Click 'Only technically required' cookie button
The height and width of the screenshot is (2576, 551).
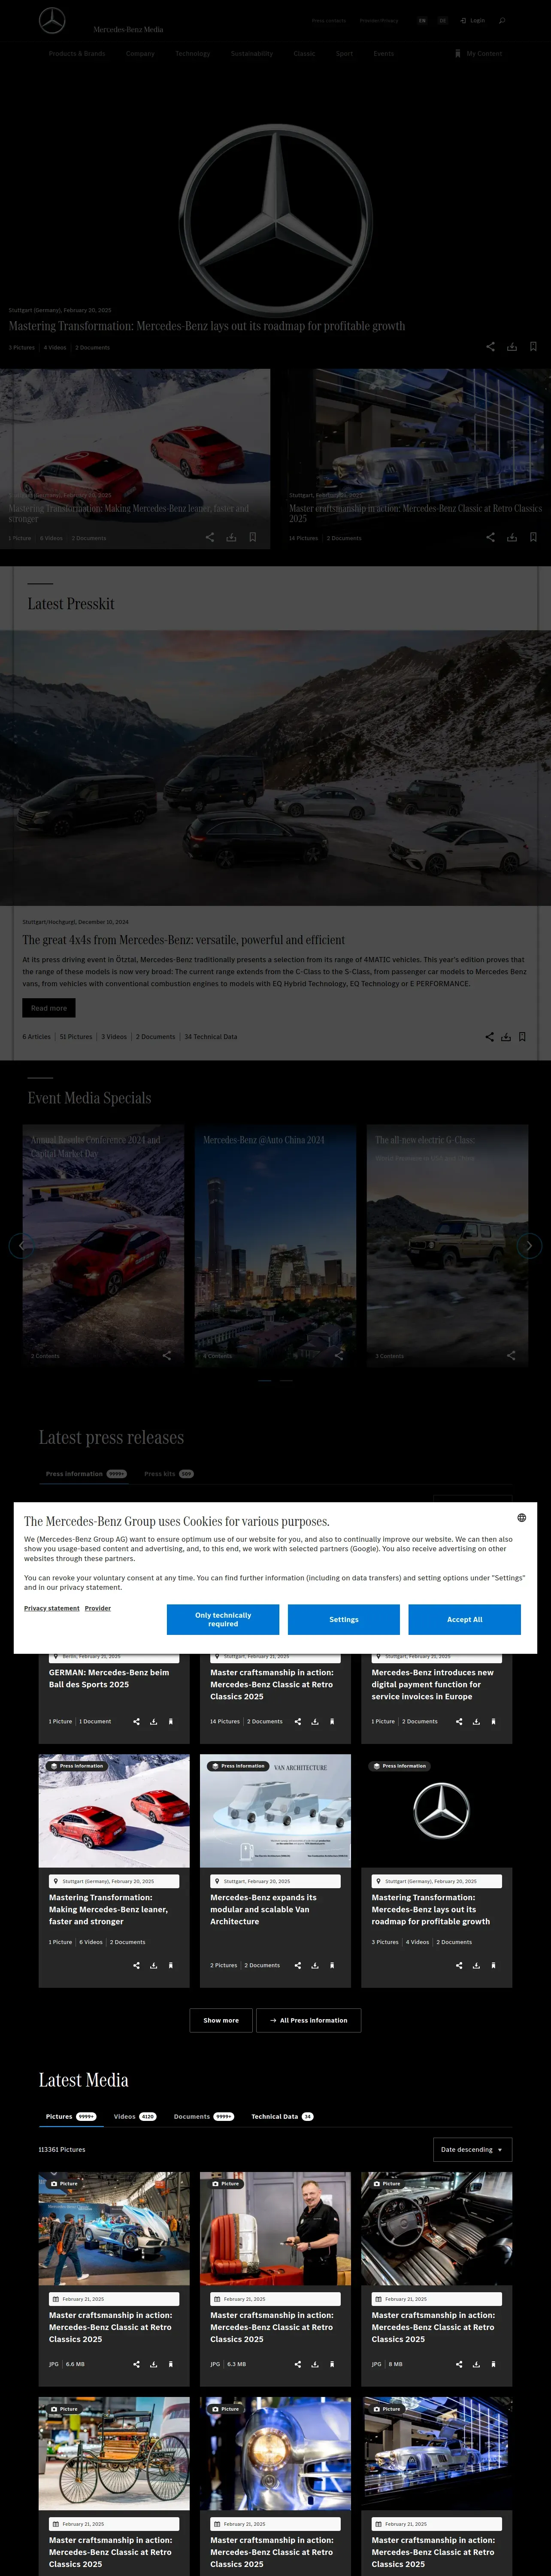click(223, 1619)
